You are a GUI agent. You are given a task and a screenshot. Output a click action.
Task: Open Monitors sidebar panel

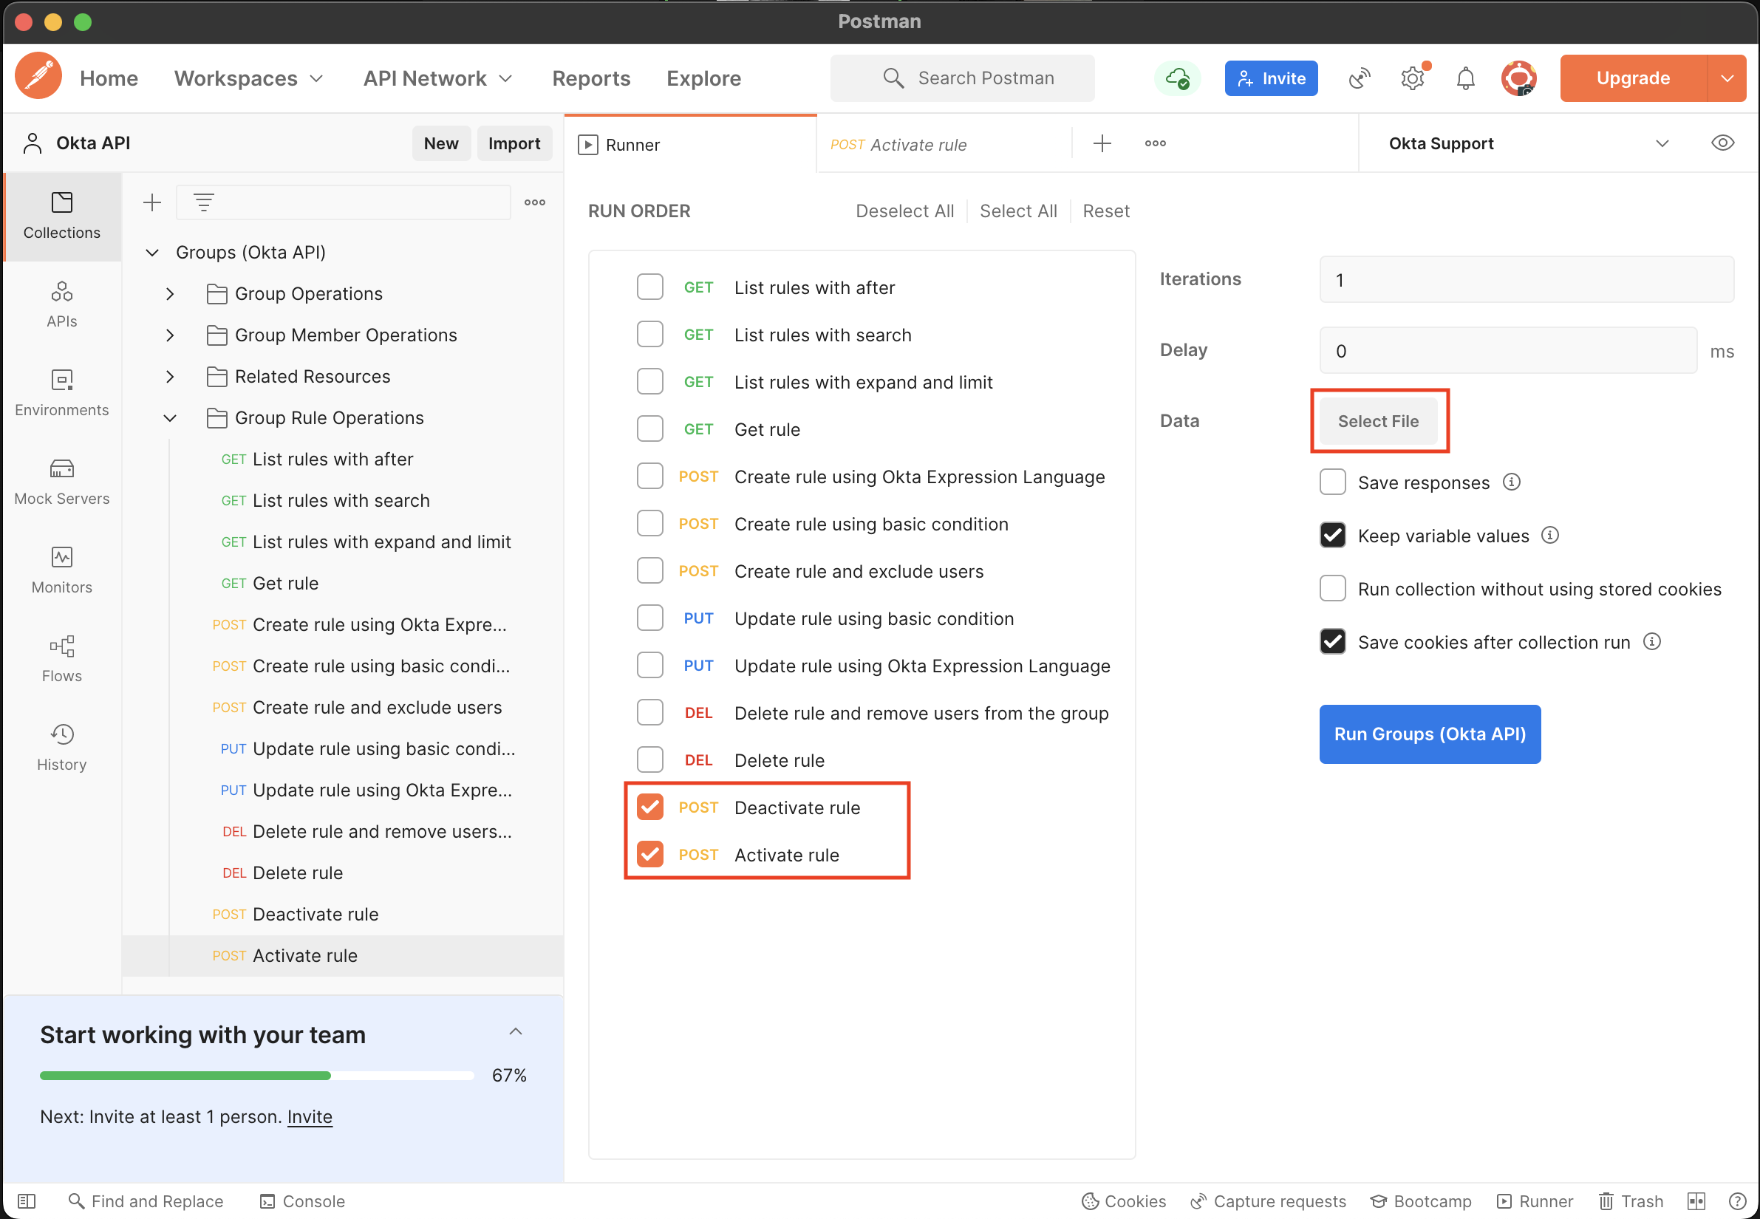(x=62, y=570)
